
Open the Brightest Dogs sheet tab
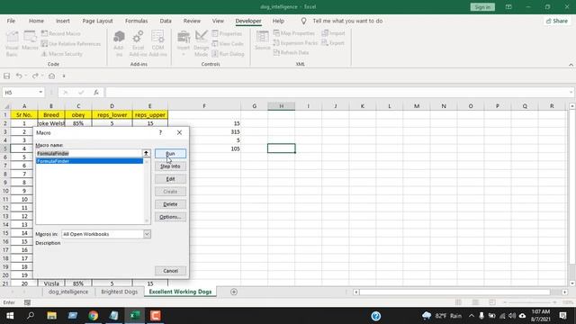coord(119,292)
